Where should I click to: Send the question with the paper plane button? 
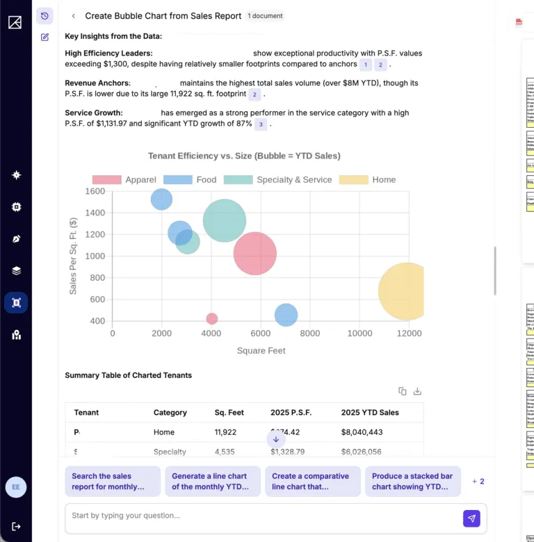pyautogui.click(x=471, y=518)
